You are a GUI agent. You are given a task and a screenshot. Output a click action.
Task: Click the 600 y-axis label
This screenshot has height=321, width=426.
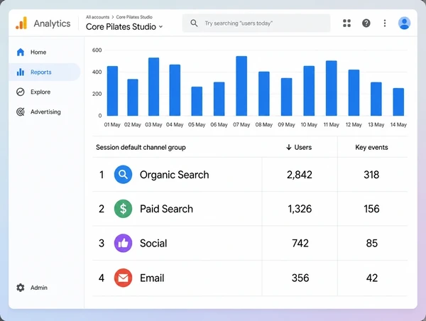[x=97, y=50]
